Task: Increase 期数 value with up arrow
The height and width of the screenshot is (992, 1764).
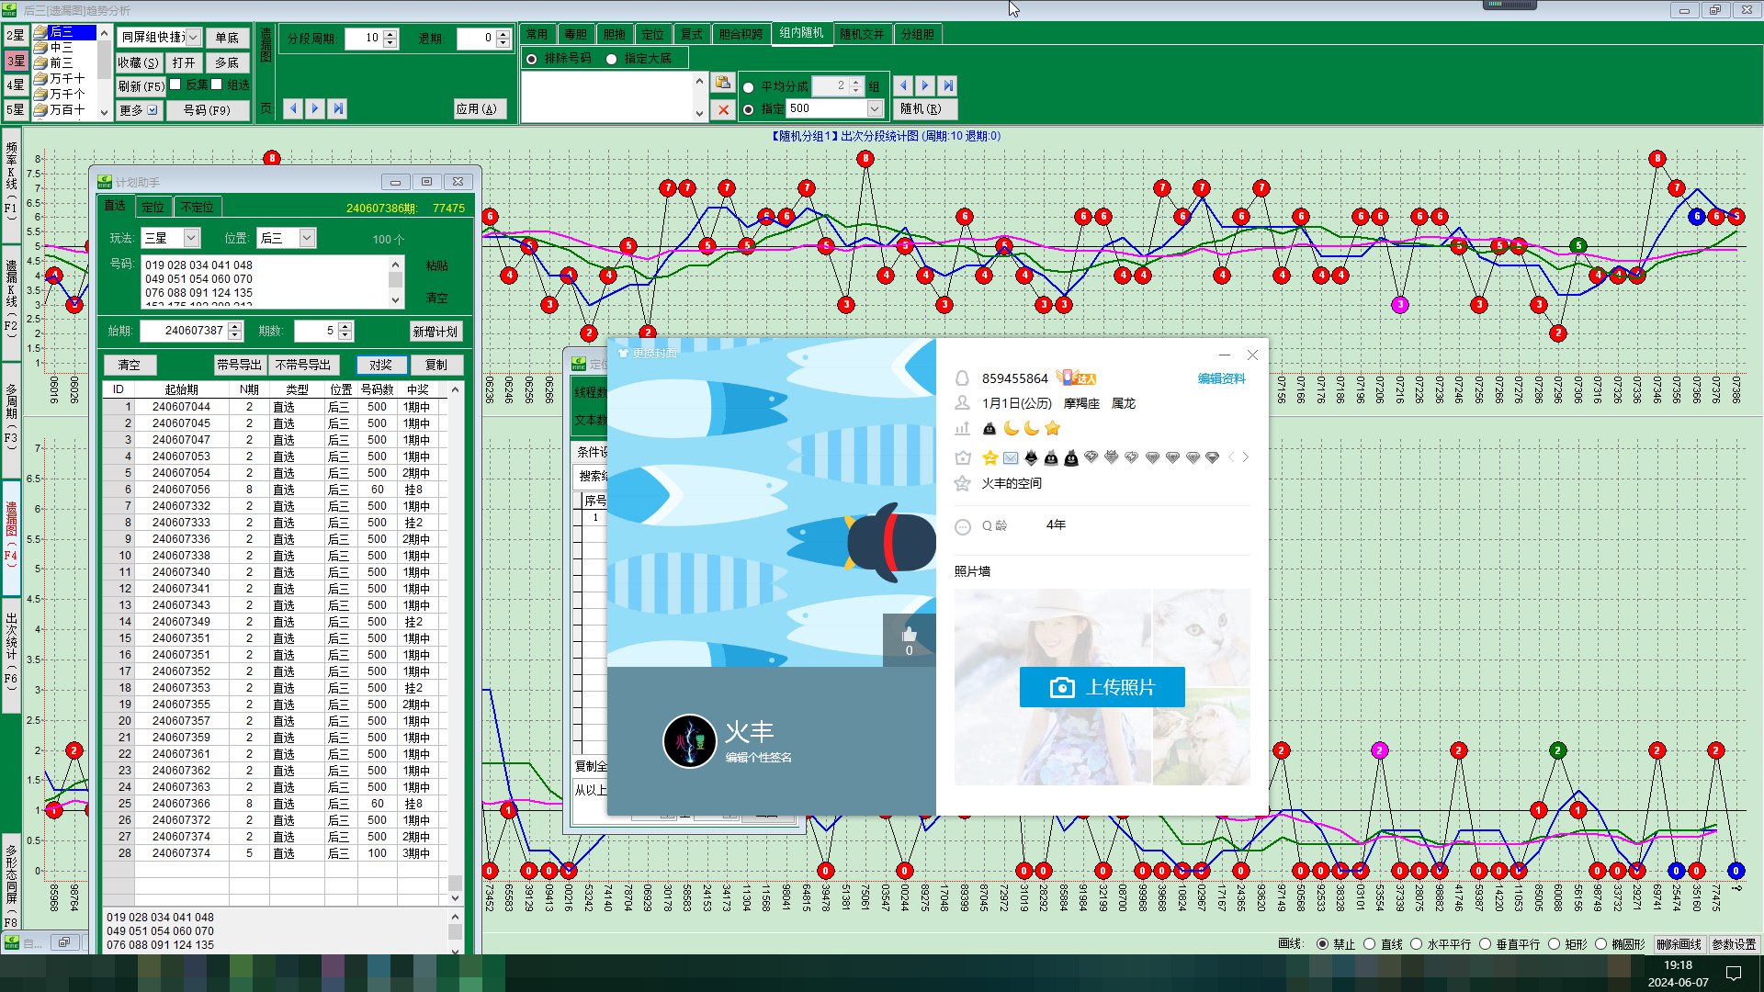Action: [x=345, y=326]
